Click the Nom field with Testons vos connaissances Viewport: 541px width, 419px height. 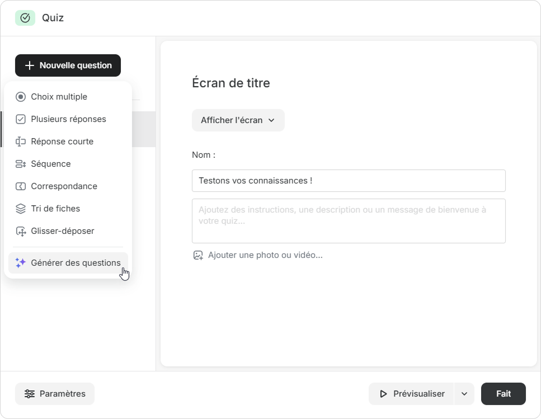348,181
